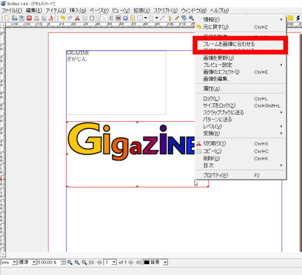Open the 編集(E) menu

click(34, 10)
